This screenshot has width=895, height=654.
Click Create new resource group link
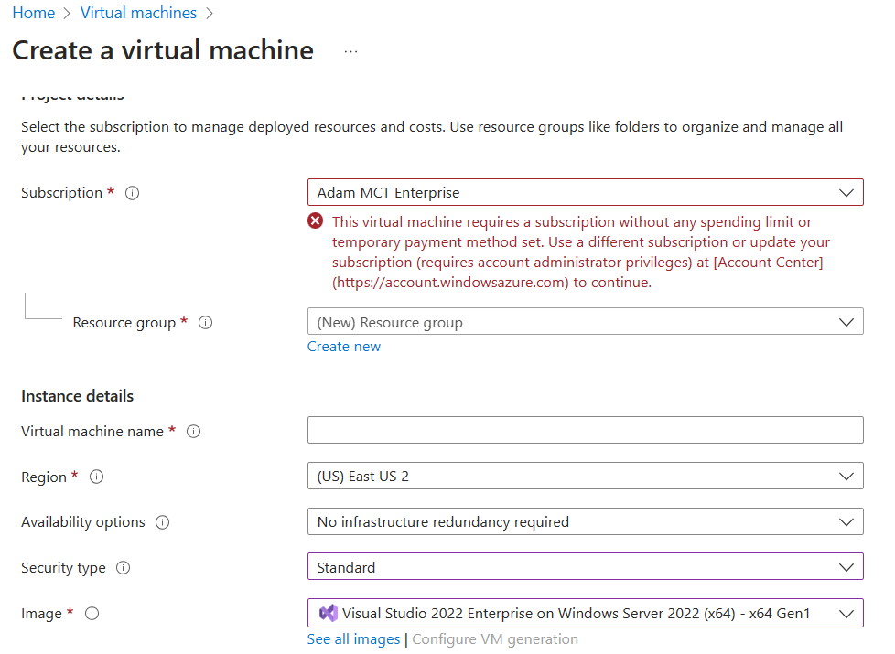pyautogui.click(x=343, y=347)
